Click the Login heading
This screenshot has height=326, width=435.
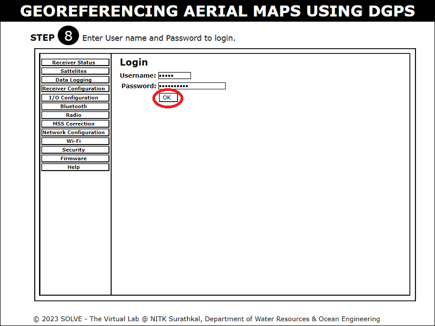134,62
